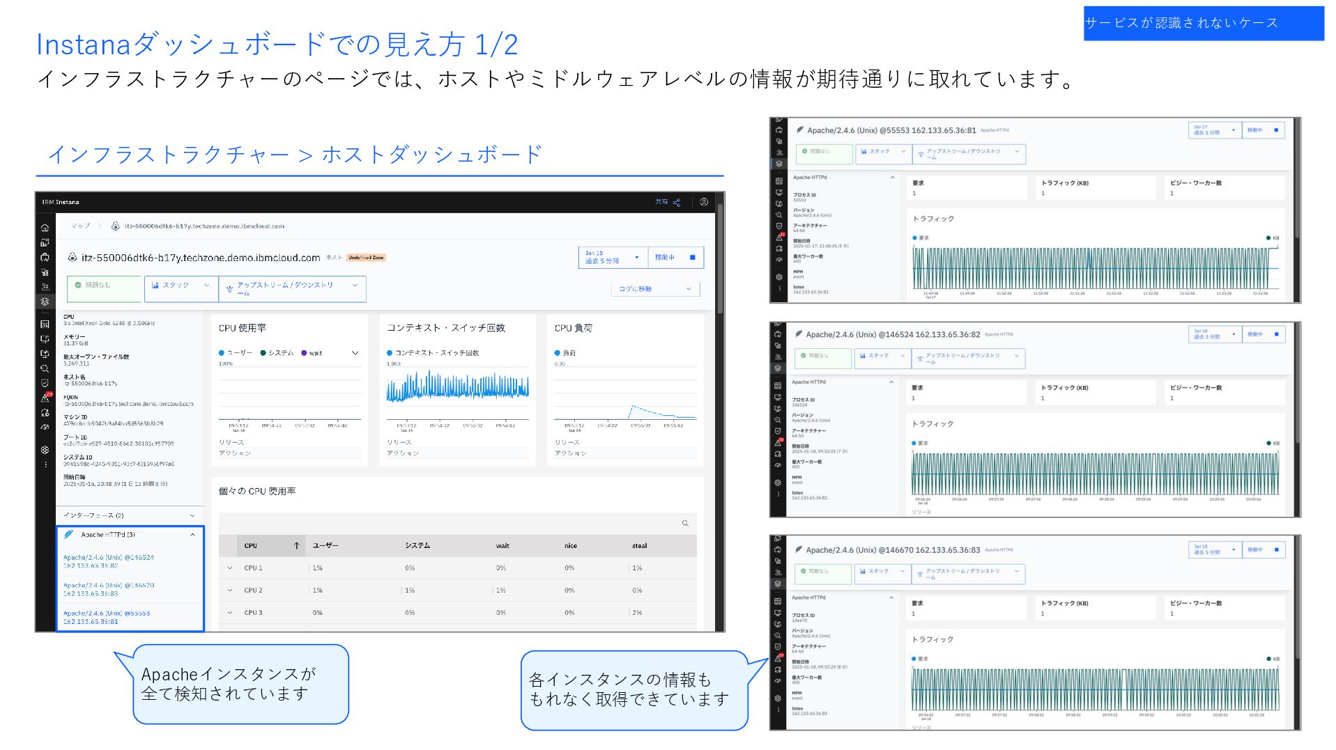1336x750 pixels.
Task: Click the stacked-layers icon in Apache @146670 window sidebar
Action: 778,584
